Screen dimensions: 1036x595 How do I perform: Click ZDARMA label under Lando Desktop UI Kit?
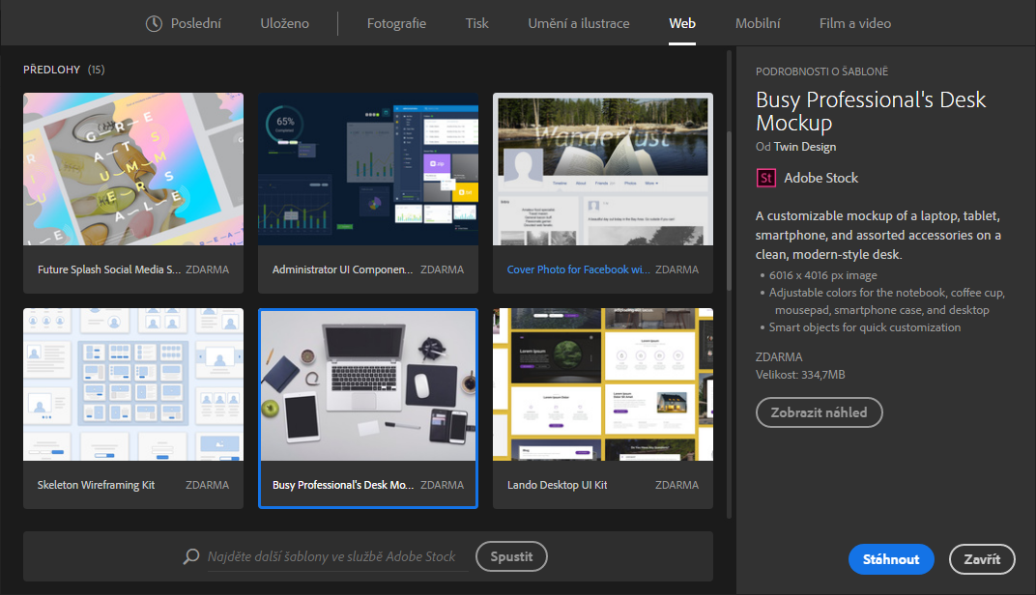[676, 485]
